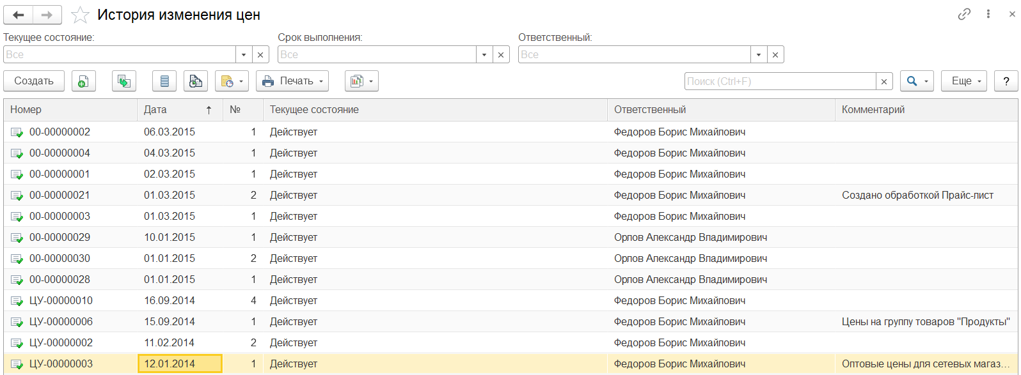
Task: Click into the 'Поиск (Ctrl+F)' search field
Action: tap(780, 81)
